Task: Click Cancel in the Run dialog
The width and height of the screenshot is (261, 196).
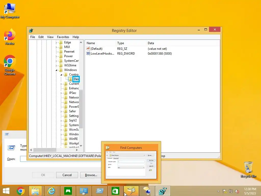Action: pos(67,175)
